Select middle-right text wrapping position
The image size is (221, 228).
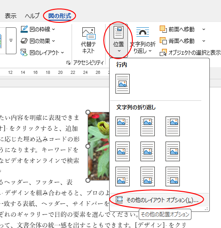[173, 151]
